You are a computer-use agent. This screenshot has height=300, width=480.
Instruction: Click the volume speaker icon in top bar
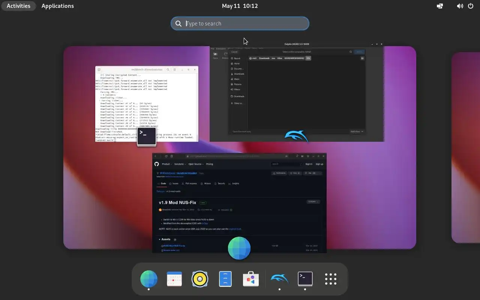tap(460, 6)
